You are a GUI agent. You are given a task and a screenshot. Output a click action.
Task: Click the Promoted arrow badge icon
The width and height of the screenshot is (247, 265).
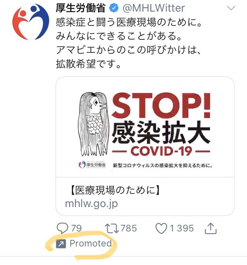[61, 243]
